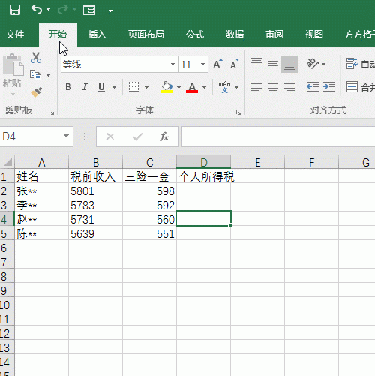375x376 pixels.
Task: Click the Undo arrow icon
Action: click(x=37, y=10)
